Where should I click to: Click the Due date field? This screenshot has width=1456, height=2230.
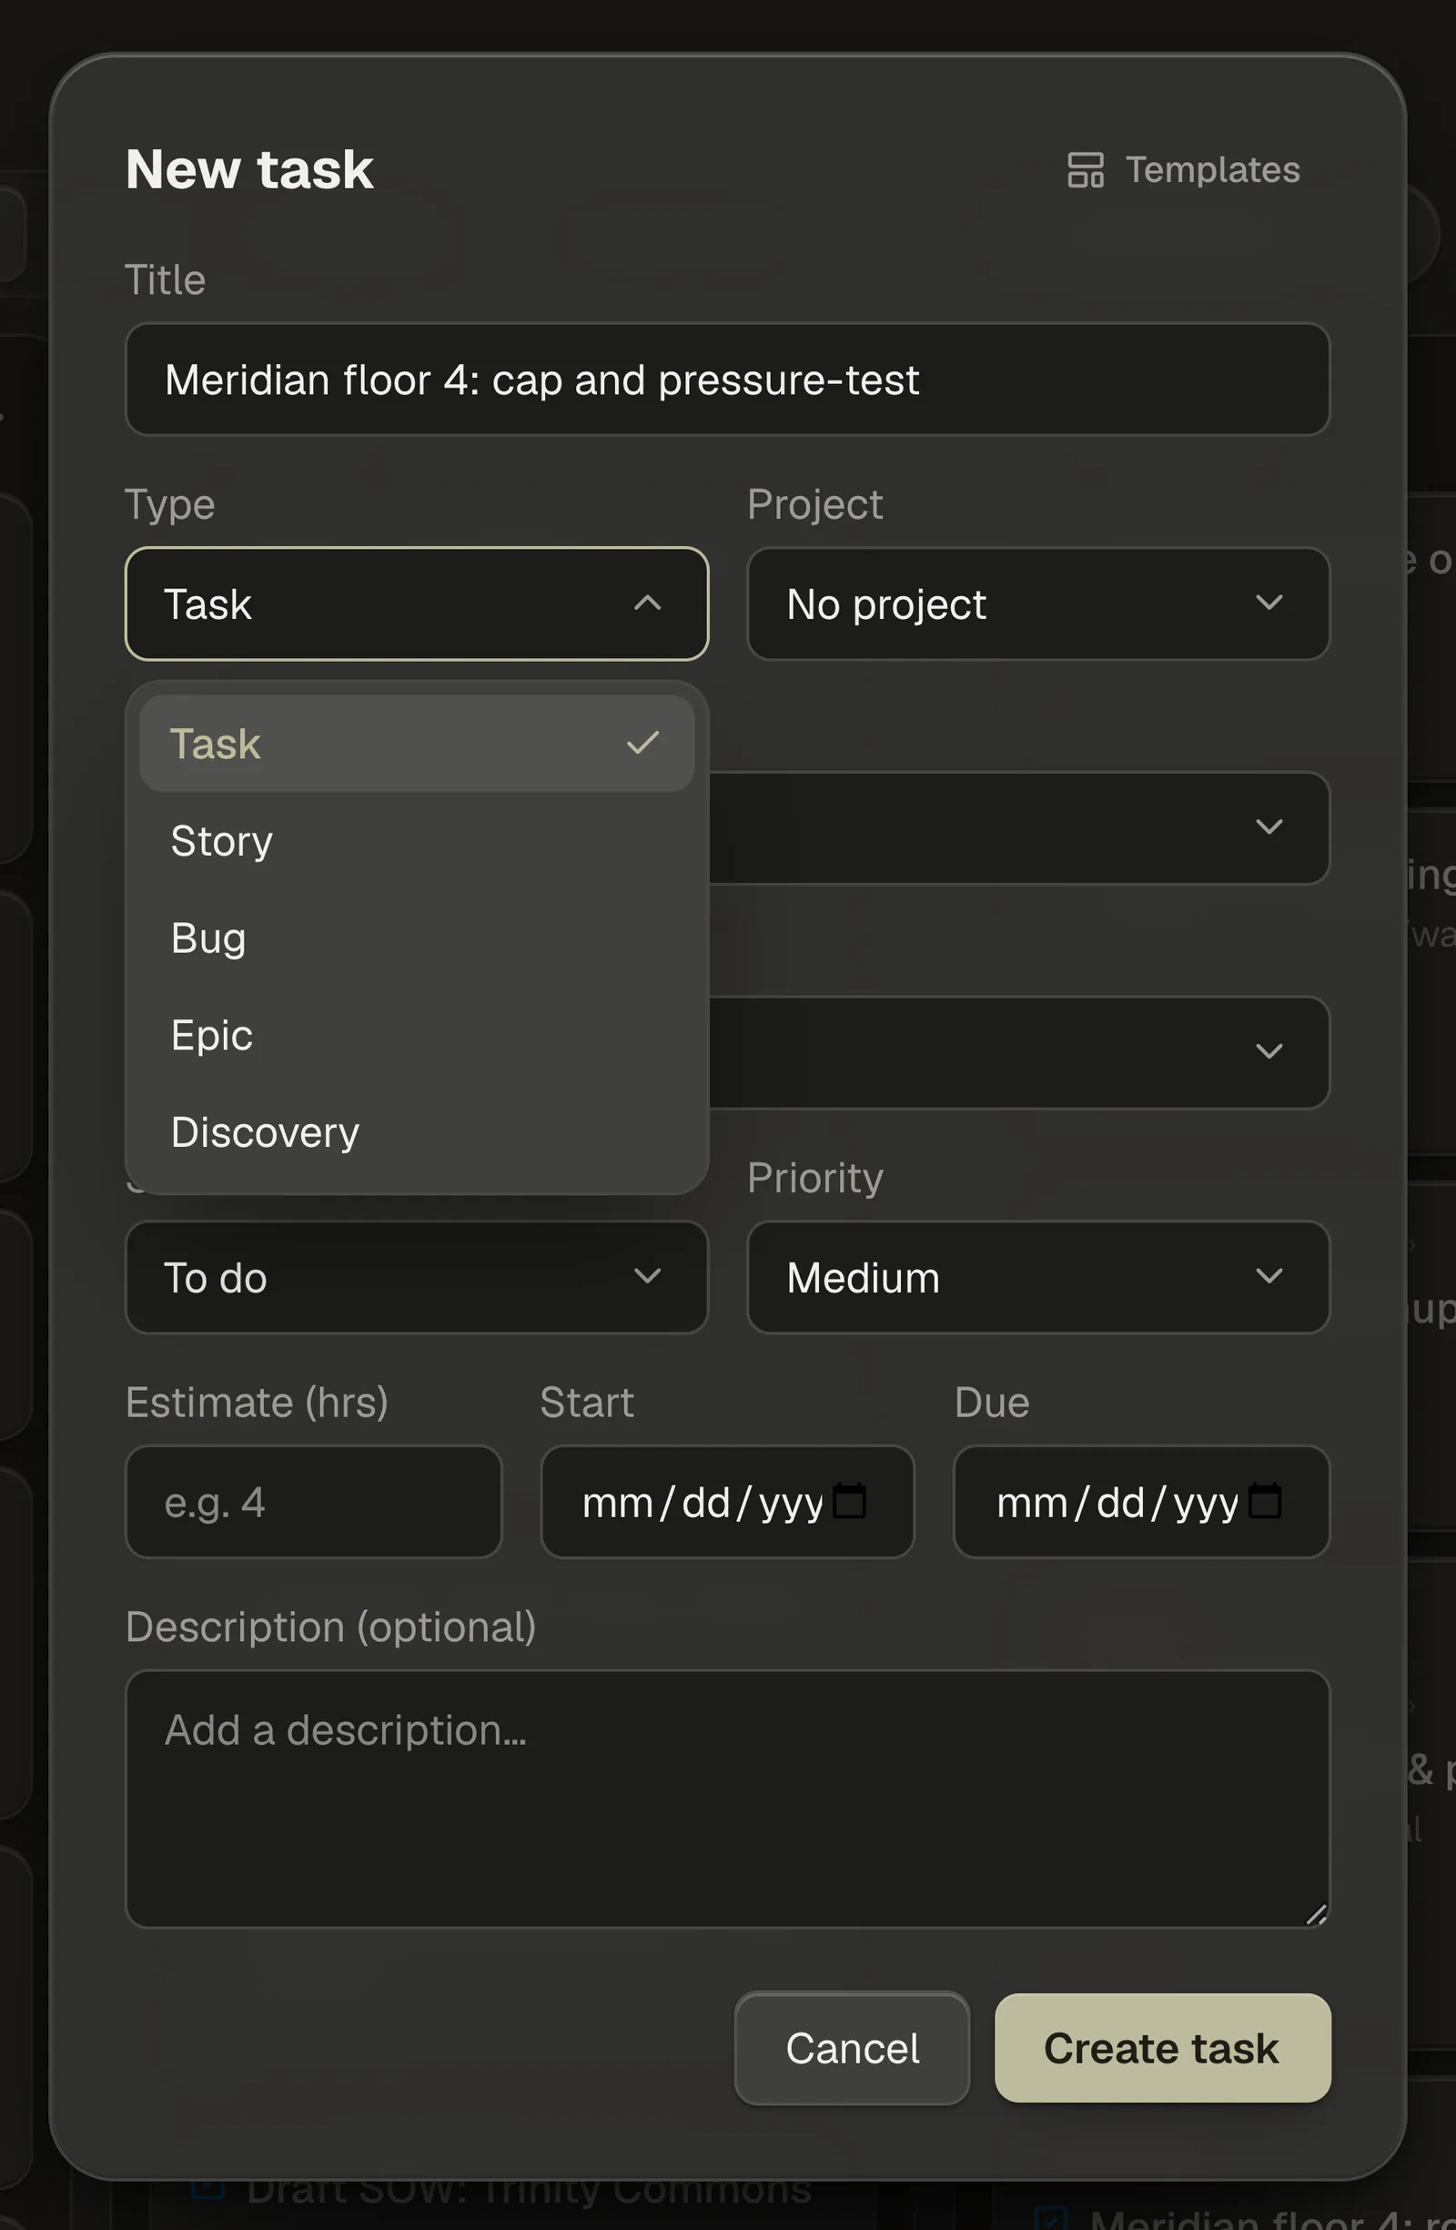click(x=1141, y=1502)
